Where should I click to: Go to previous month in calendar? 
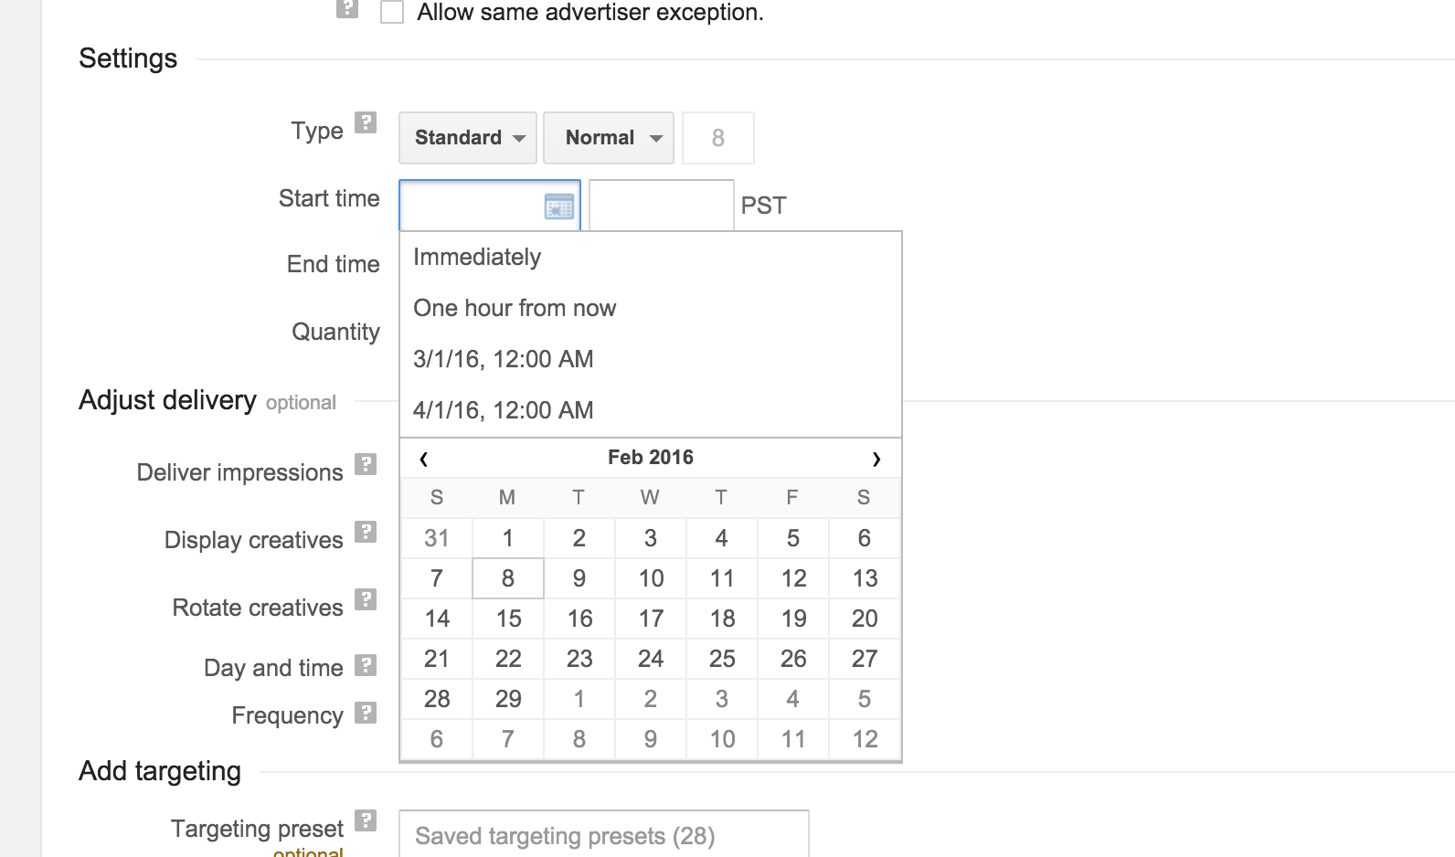coord(424,459)
